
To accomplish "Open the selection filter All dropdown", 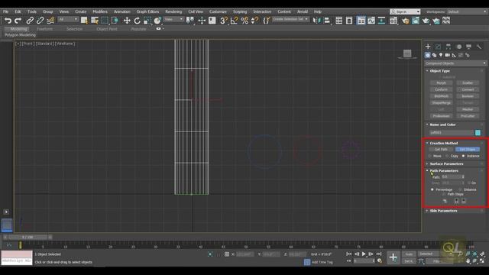I will click(68, 19).
